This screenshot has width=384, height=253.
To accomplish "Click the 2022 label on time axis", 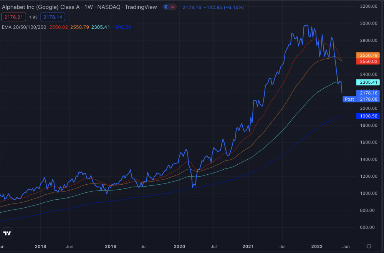I will (x=317, y=246).
